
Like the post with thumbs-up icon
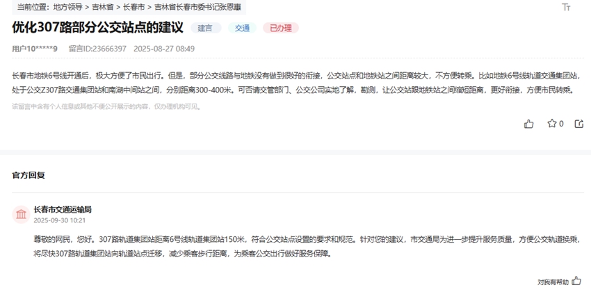coord(529,124)
